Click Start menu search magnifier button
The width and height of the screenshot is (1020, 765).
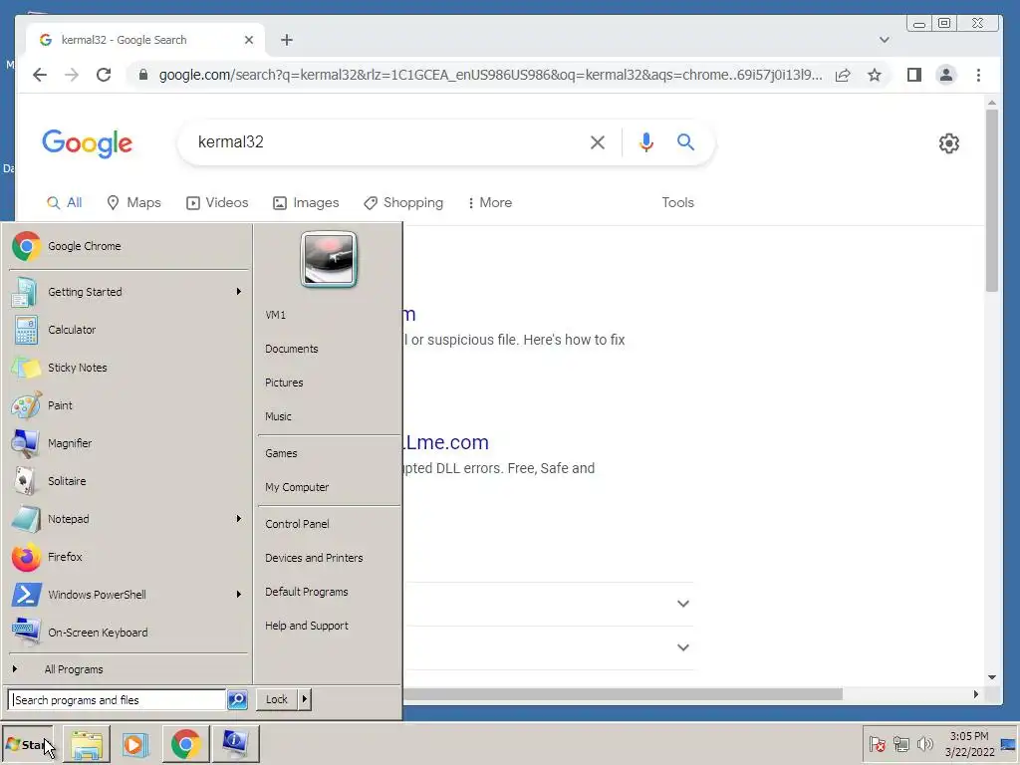[237, 700]
